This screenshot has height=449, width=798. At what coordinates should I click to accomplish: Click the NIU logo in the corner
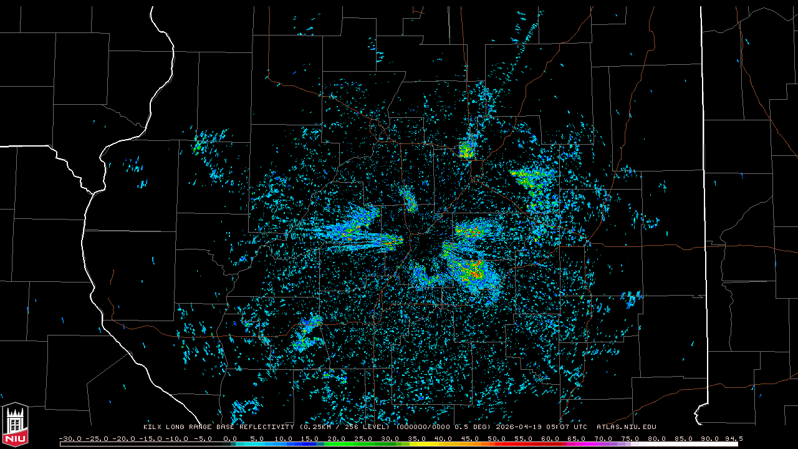tap(15, 425)
